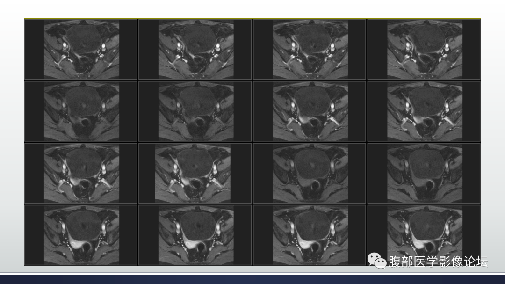Image resolution: width=505 pixels, height=284 pixels.
Task: Click the dark blue footer bar
Action: 252,279
